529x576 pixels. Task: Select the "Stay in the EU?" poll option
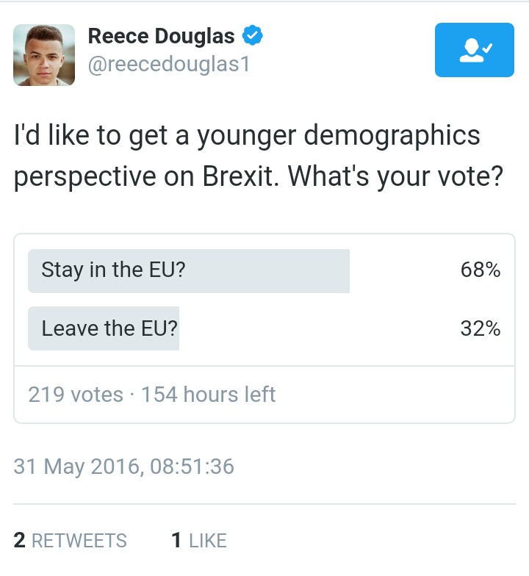click(x=113, y=270)
